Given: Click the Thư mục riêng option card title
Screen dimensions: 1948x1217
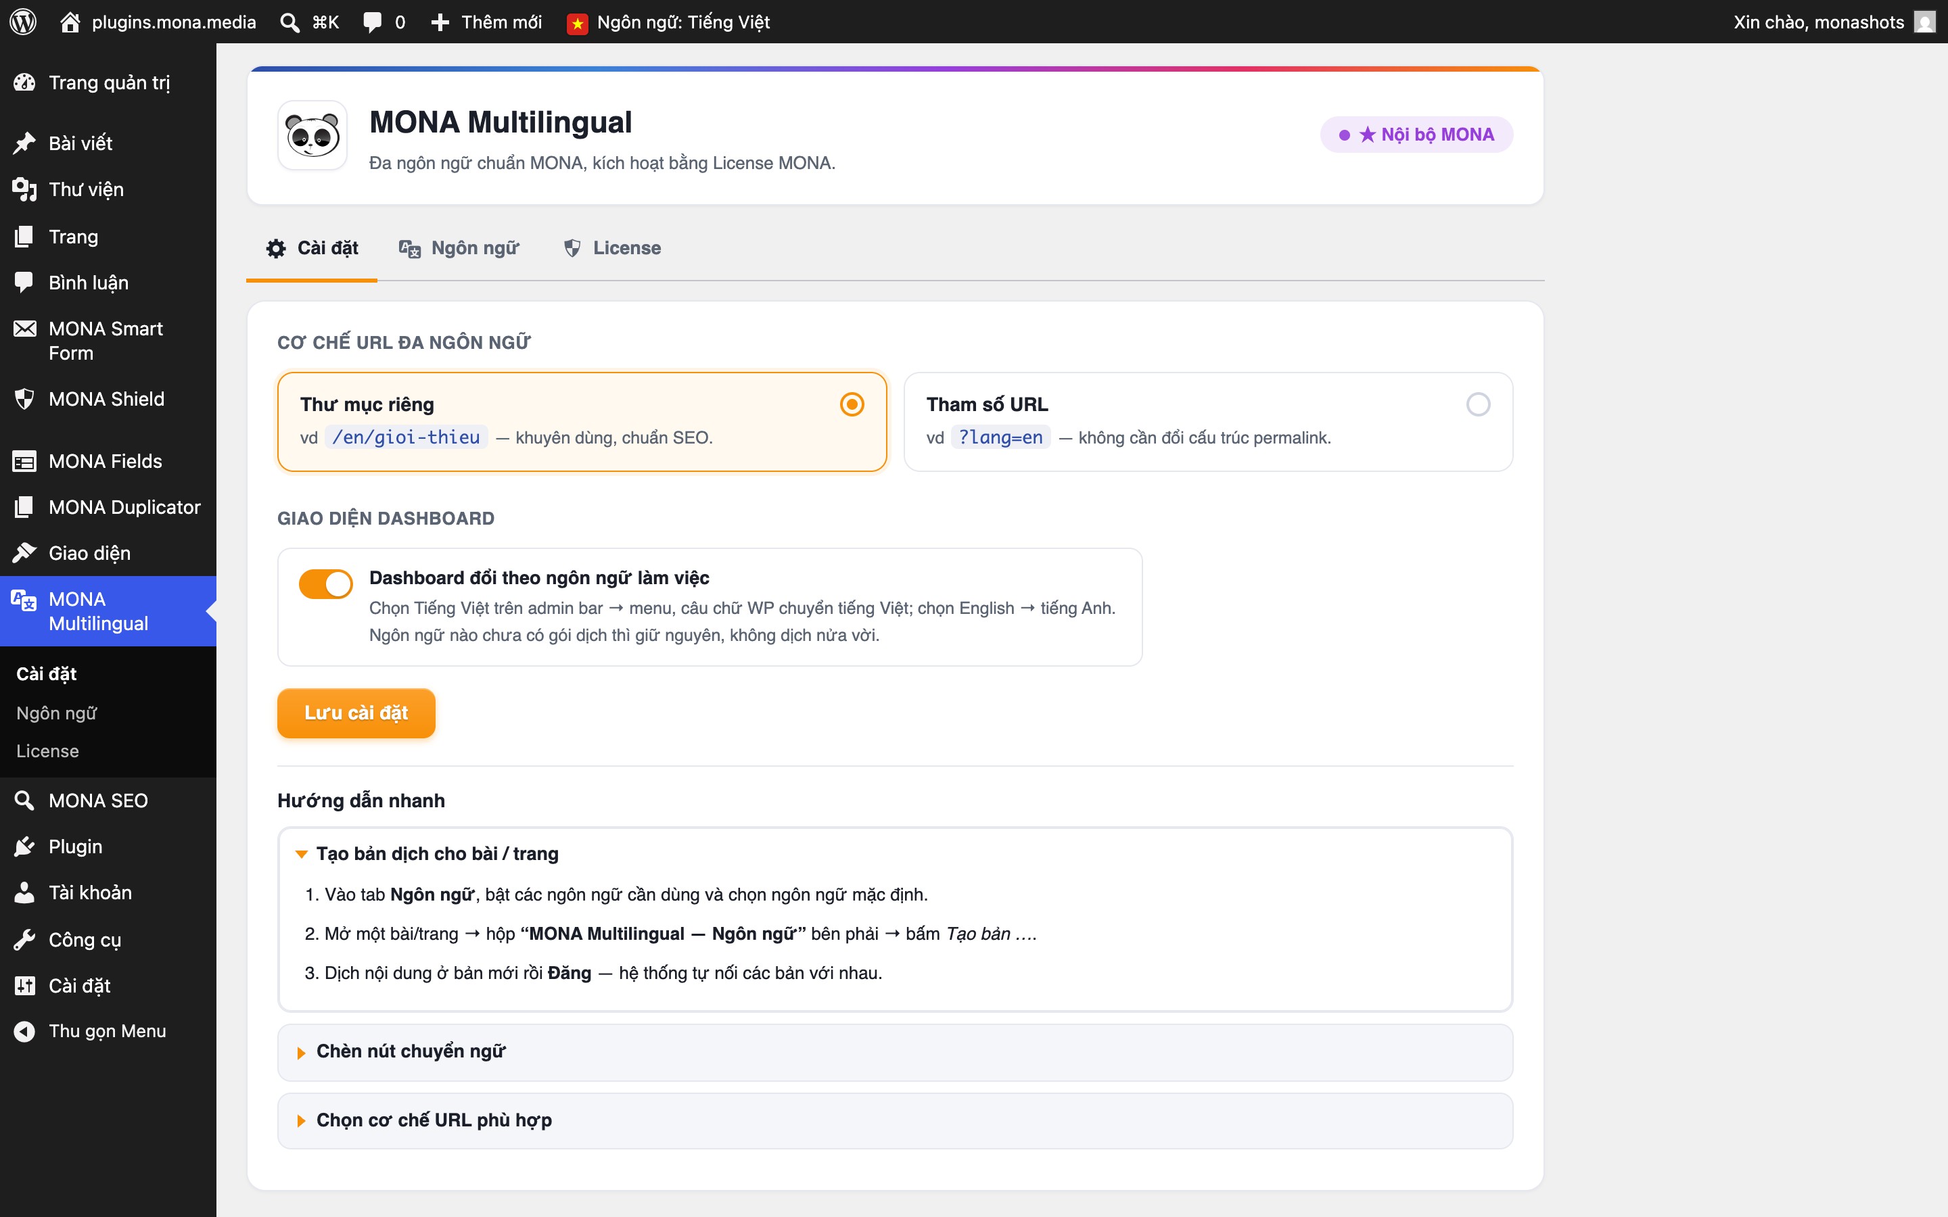Looking at the screenshot, I should tap(367, 404).
